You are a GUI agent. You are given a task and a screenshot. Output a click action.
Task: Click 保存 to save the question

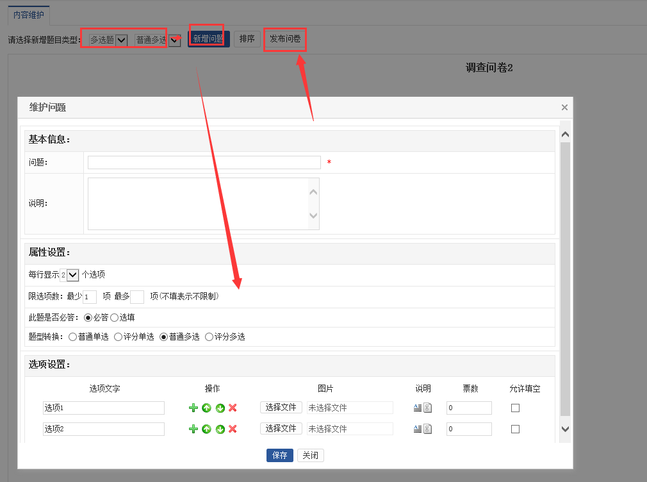[280, 455]
